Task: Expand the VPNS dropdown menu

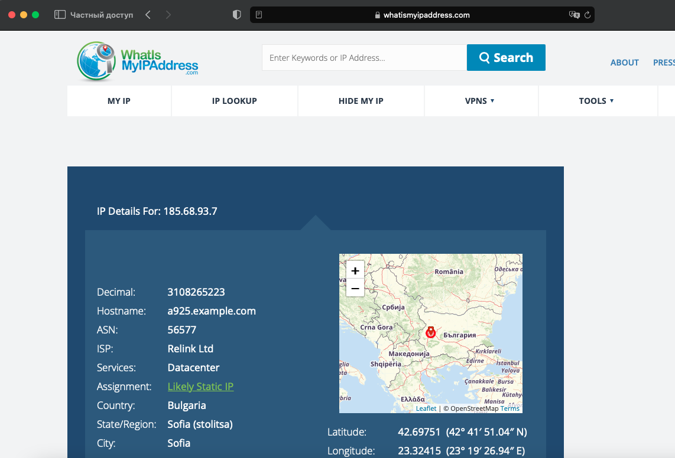Action: point(480,101)
